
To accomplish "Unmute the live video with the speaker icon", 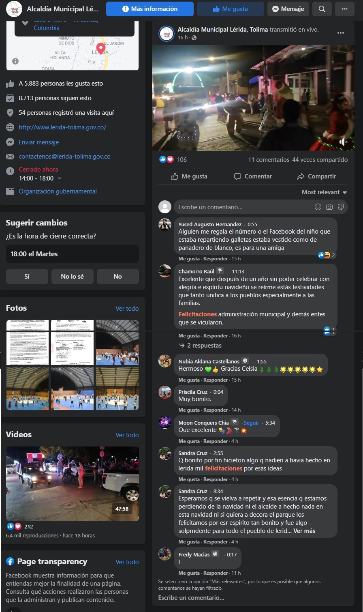I will click(x=343, y=142).
